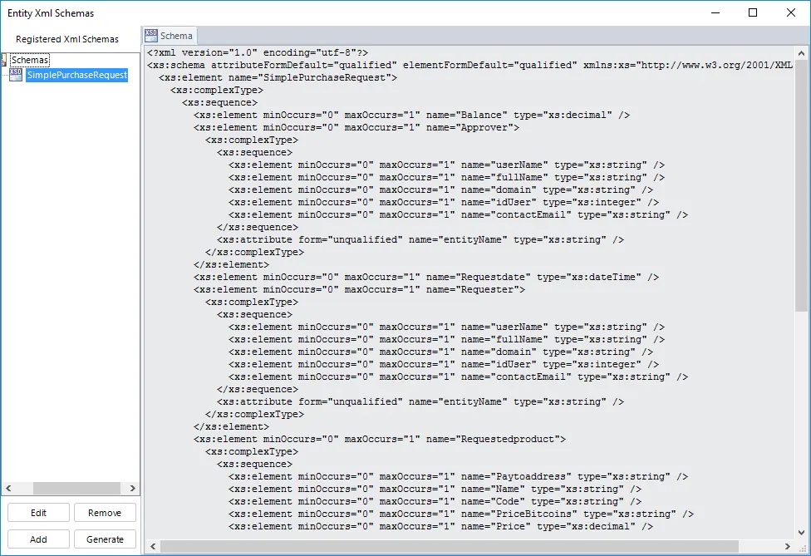
Task: Maximize the Entity Xml Schemas window
Action: (753, 12)
